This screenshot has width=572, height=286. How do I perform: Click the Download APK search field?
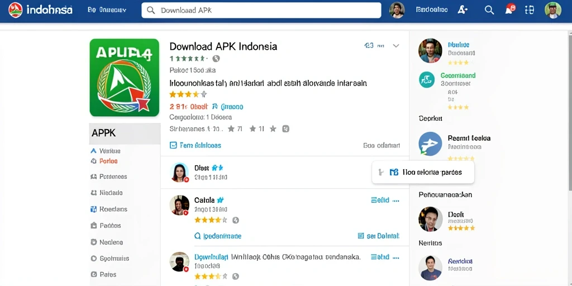pyautogui.click(x=261, y=10)
